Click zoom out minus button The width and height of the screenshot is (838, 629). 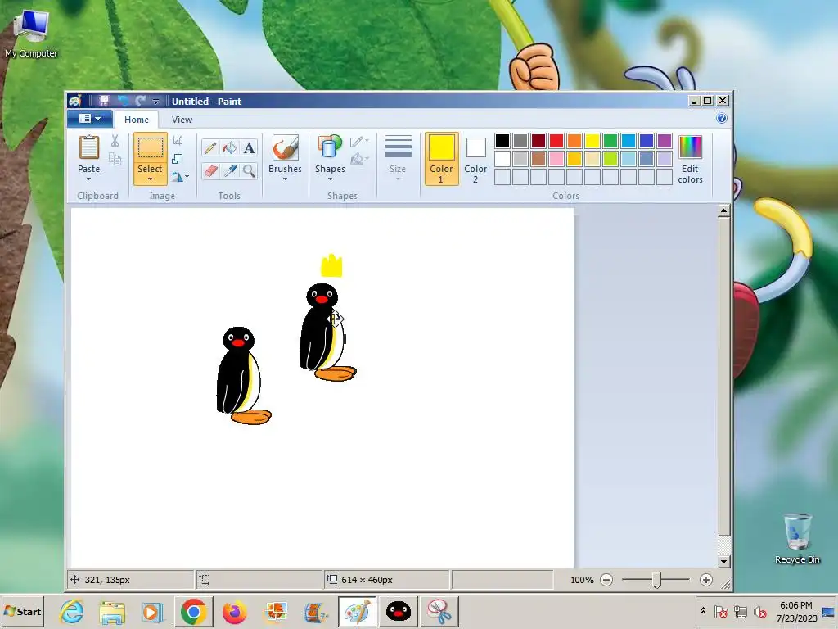[x=606, y=580]
